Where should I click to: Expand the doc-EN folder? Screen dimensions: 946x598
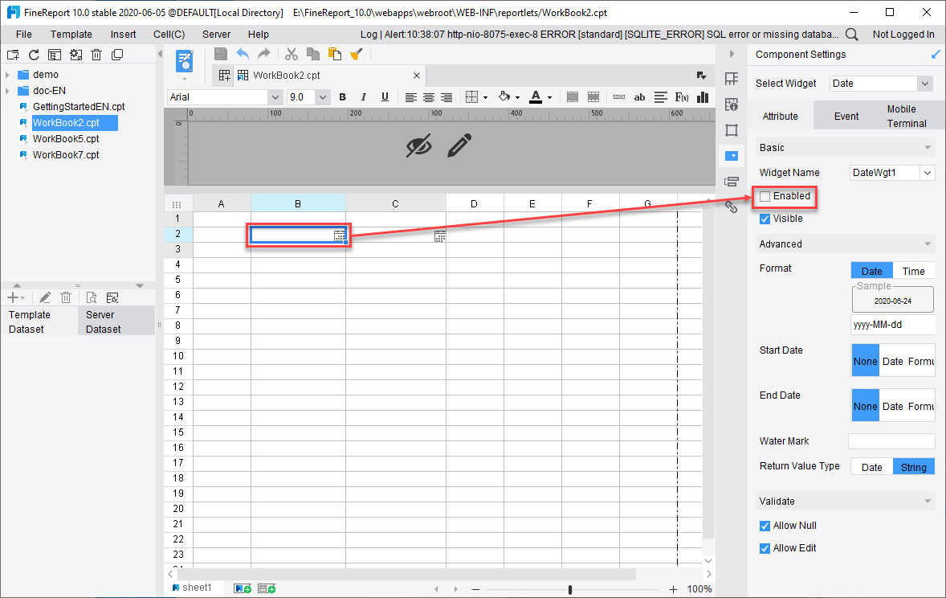(x=7, y=91)
